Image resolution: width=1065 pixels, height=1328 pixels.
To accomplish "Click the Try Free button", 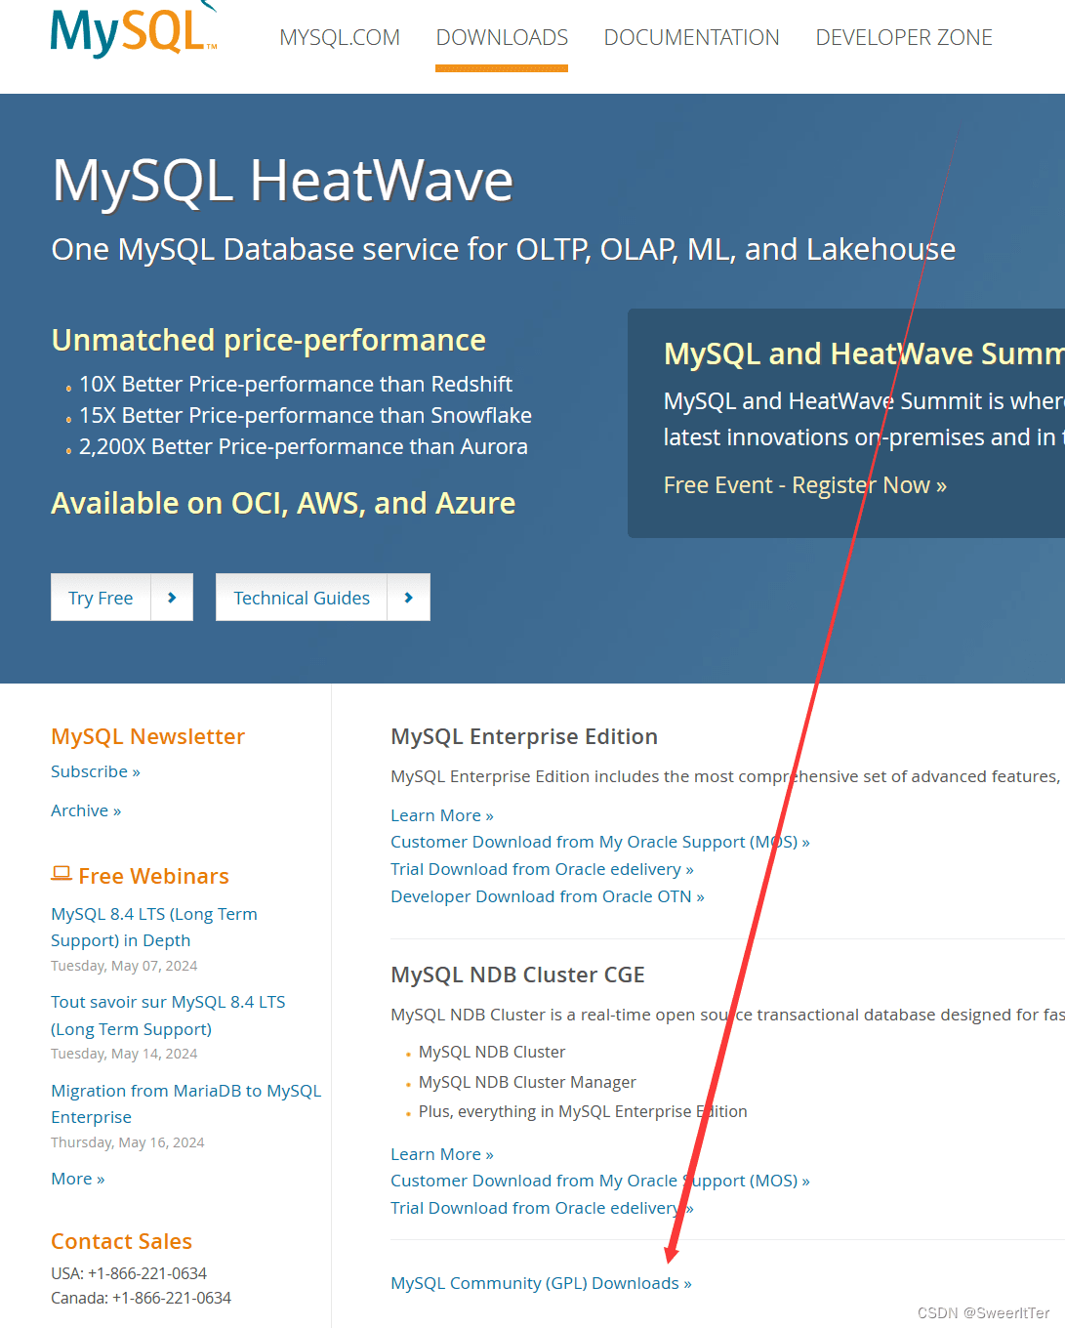I will click(121, 598).
